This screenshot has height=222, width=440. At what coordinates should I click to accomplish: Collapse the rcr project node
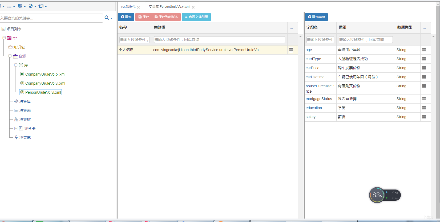click(4, 38)
